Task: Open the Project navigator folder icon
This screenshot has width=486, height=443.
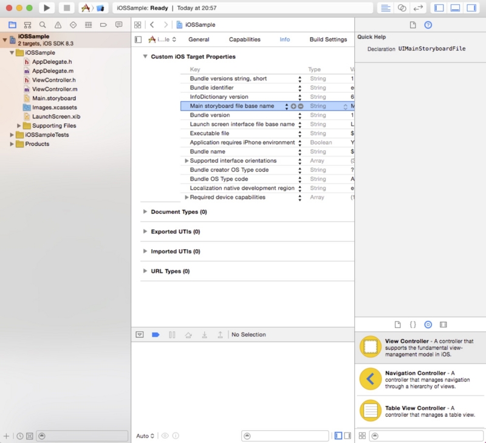Action: pyautogui.click(x=12, y=25)
